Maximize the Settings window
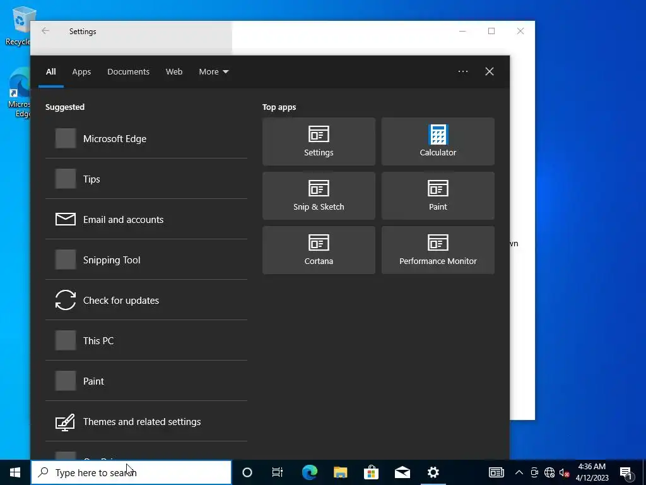The width and height of the screenshot is (646, 485). (491, 31)
